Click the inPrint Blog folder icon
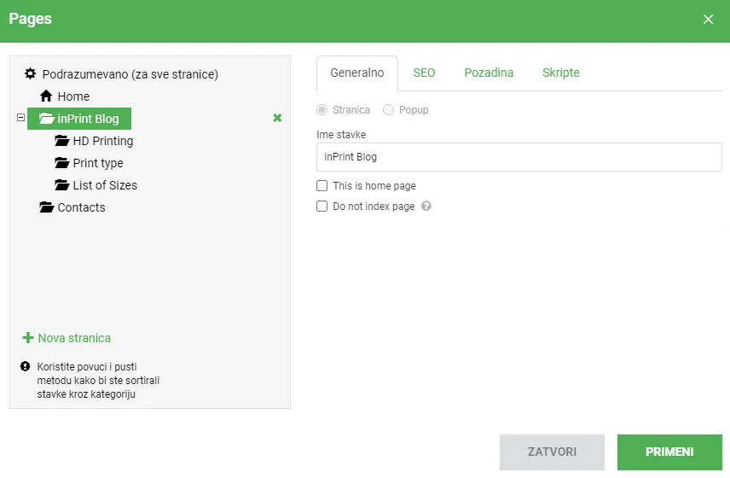 click(x=47, y=119)
